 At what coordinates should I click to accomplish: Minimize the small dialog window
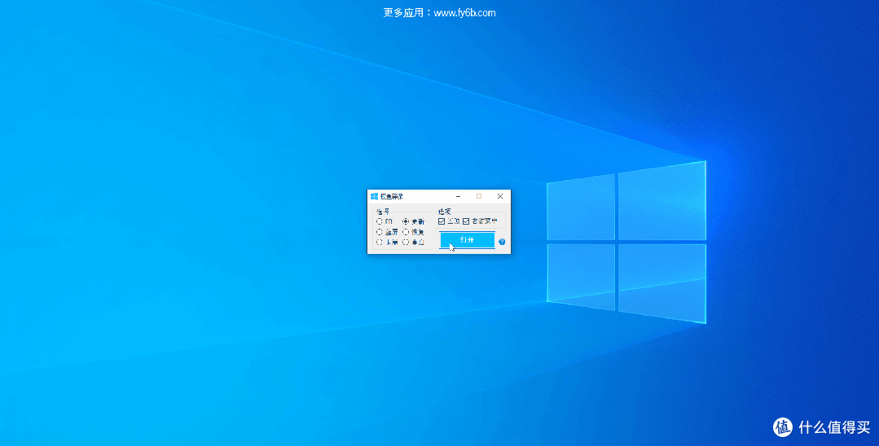tap(459, 196)
